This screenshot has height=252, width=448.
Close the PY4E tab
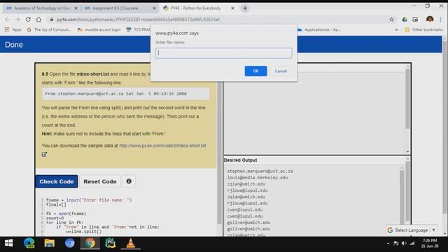pos(232,8)
